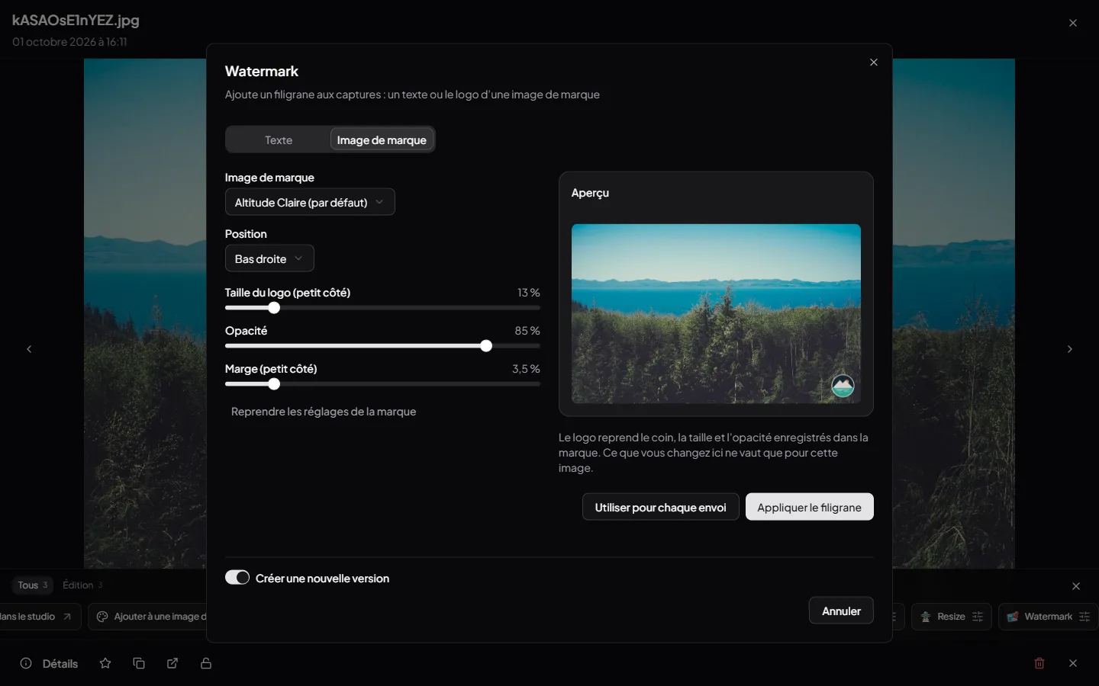
Task: Click the file name kASAOsE1nYEZ.jpg
Action: coord(76,21)
